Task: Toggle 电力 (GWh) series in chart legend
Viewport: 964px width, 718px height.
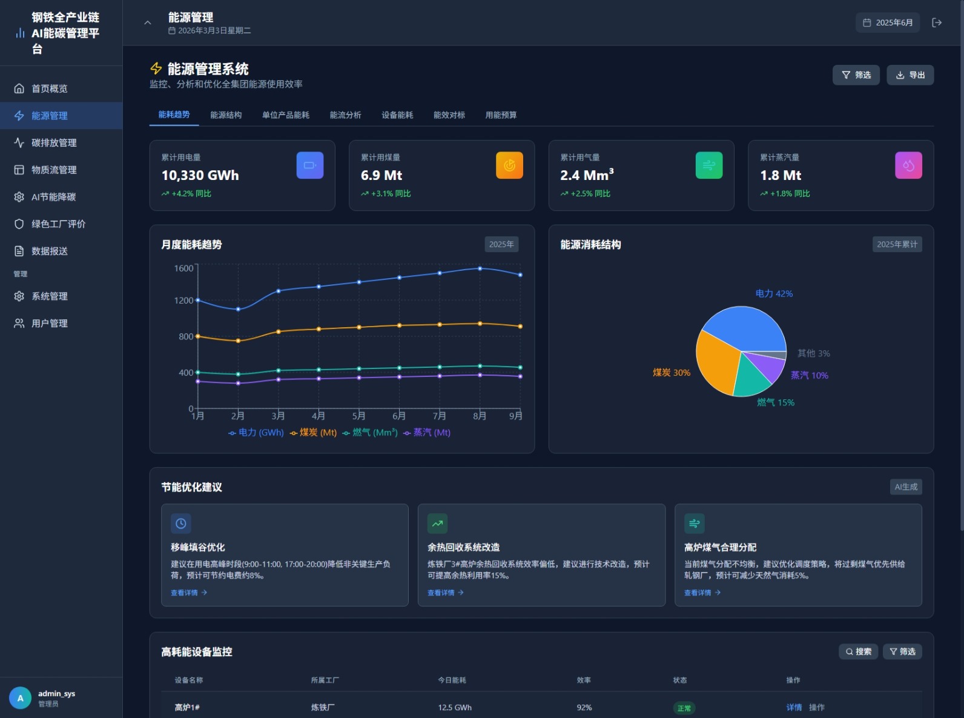Action: coord(256,433)
